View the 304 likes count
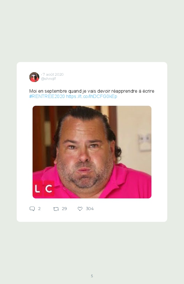The width and height of the screenshot is (184, 284). [90, 209]
